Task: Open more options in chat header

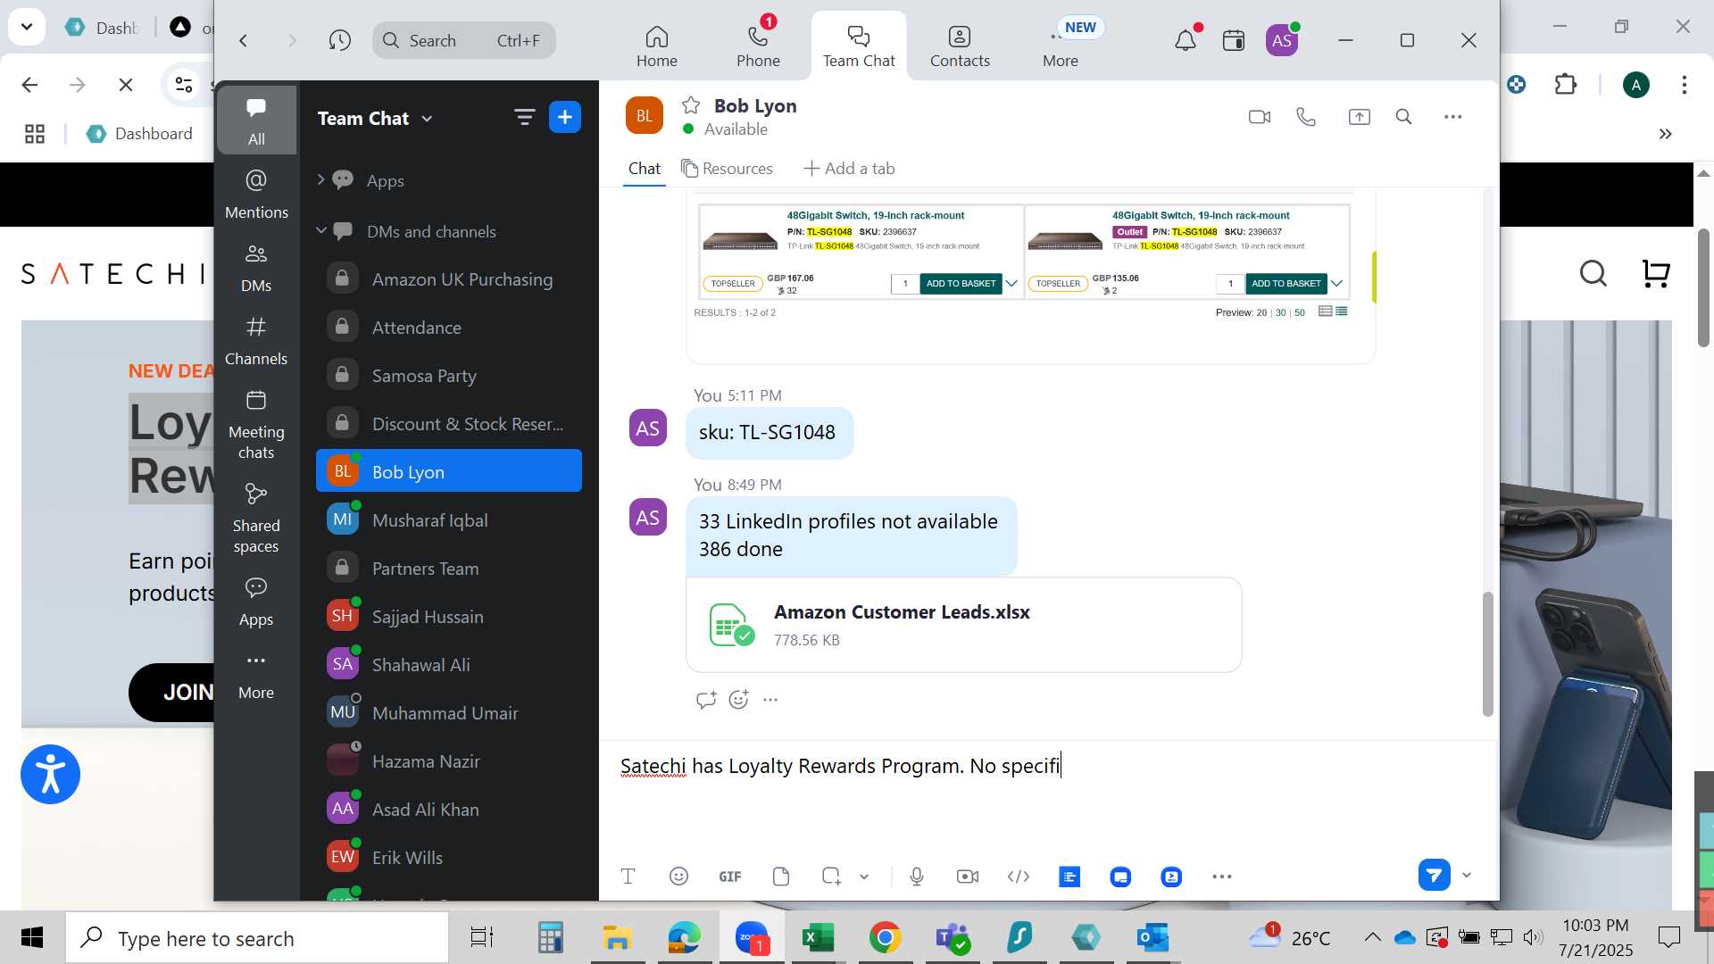Action: point(1452,117)
